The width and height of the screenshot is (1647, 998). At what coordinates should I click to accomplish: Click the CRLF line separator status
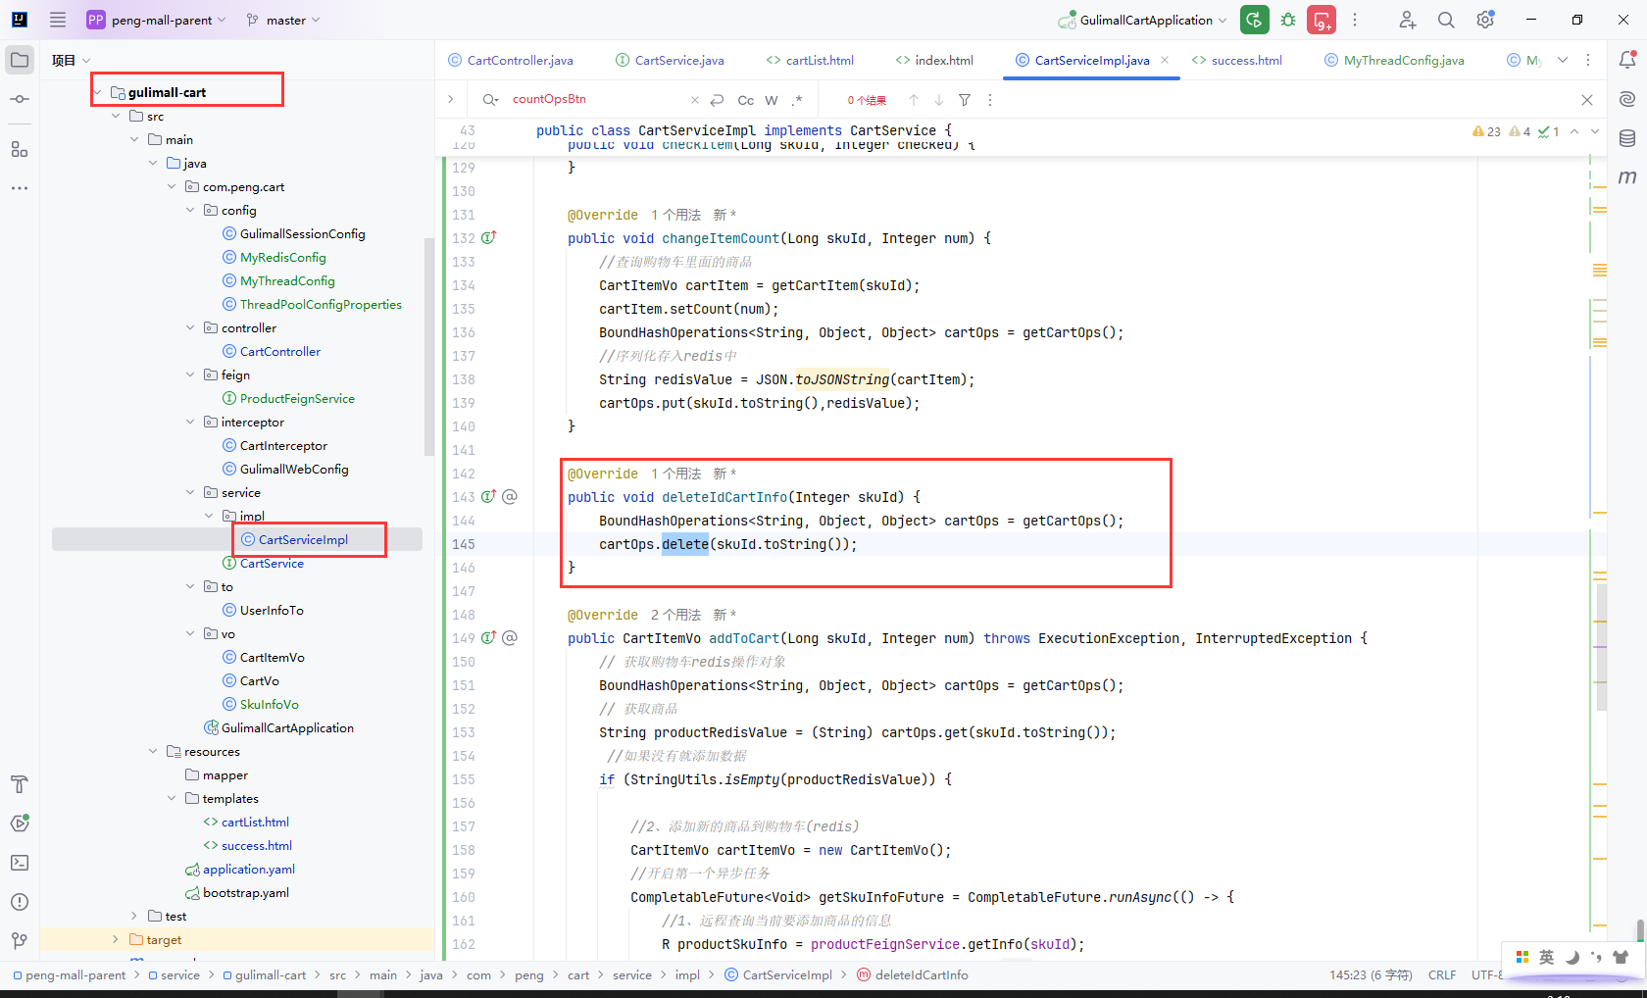[x=1442, y=974]
